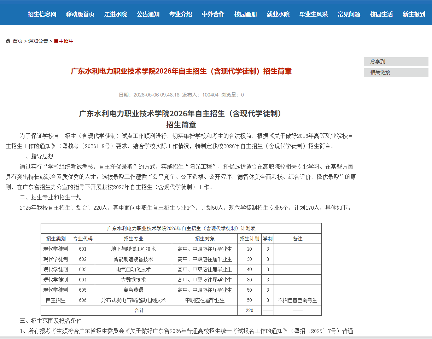
Task: Click table cell with code 601
Action: point(83,249)
